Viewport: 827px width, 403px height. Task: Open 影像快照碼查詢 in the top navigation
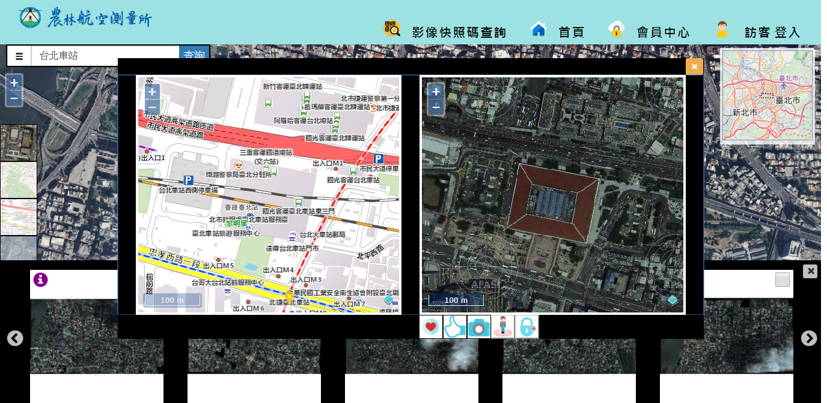pos(446,31)
